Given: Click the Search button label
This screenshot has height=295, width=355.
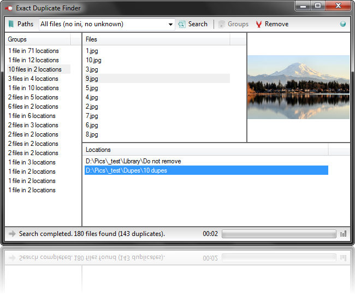Looking at the screenshot, I should click(198, 24).
